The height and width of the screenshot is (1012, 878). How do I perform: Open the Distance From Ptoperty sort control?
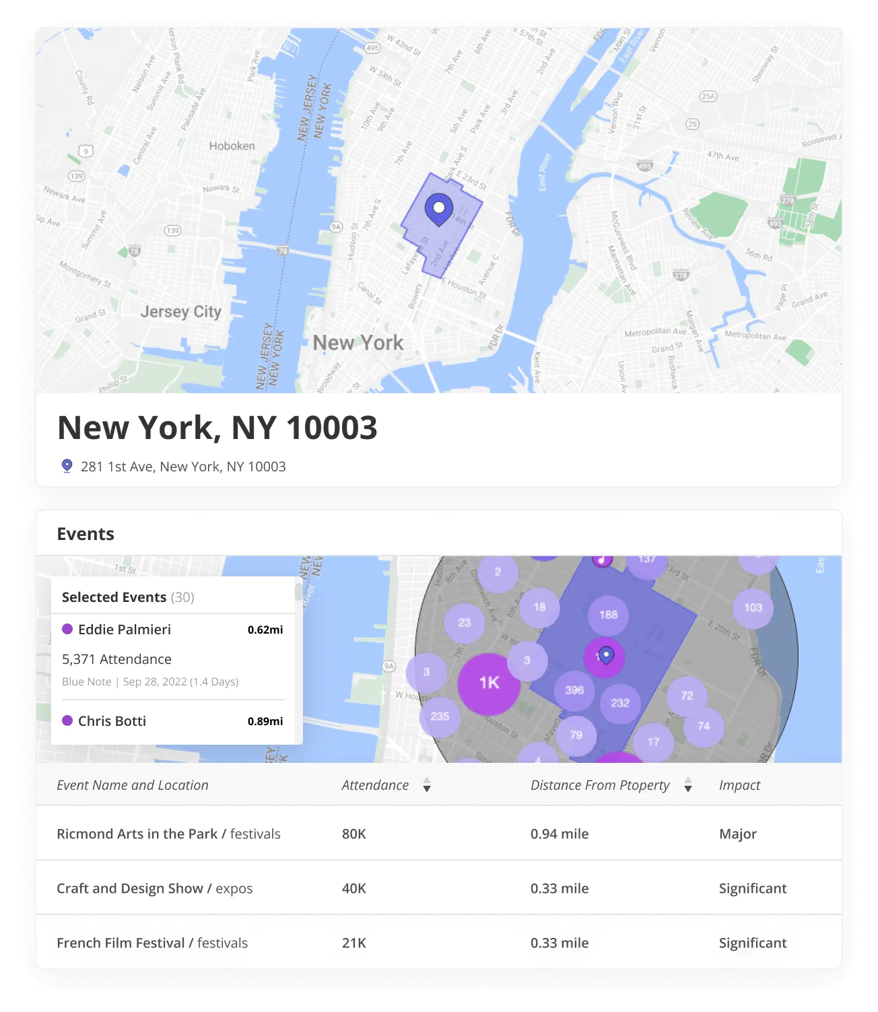(x=687, y=785)
